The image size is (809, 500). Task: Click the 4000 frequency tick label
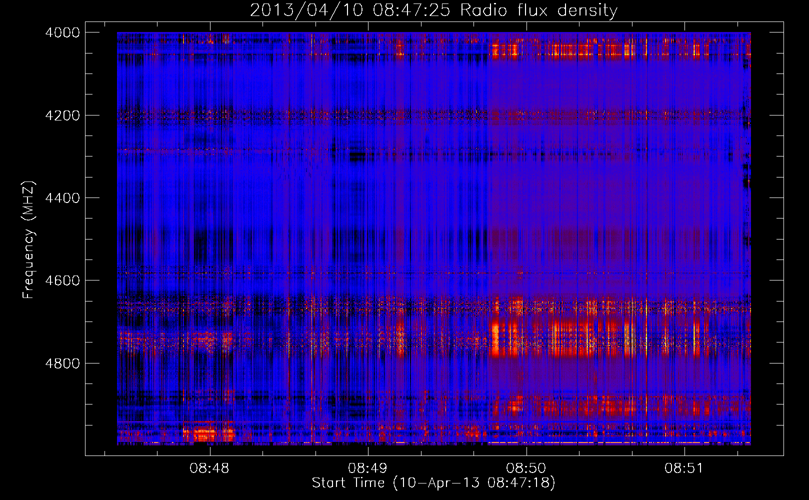(x=62, y=32)
